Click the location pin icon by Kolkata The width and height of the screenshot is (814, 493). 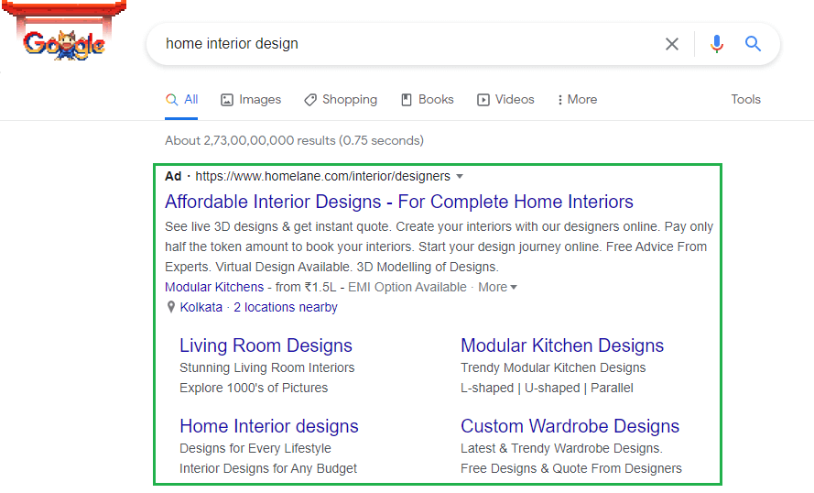[x=171, y=308]
